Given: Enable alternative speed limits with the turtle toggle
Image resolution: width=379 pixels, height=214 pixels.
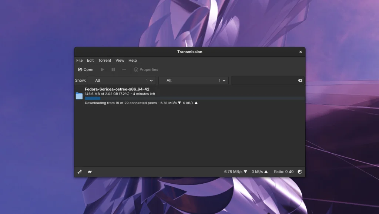Looking at the screenshot, I should coord(89,171).
